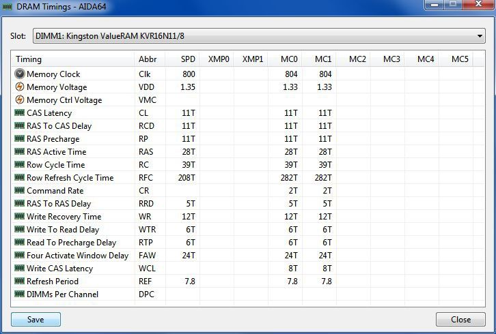Click the MC0 column header
The width and height of the screenshot is (496, 334).
point(285,59)
